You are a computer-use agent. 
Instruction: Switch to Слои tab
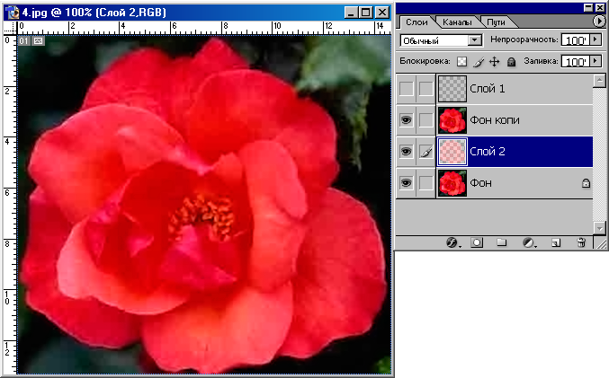point(416,22)
